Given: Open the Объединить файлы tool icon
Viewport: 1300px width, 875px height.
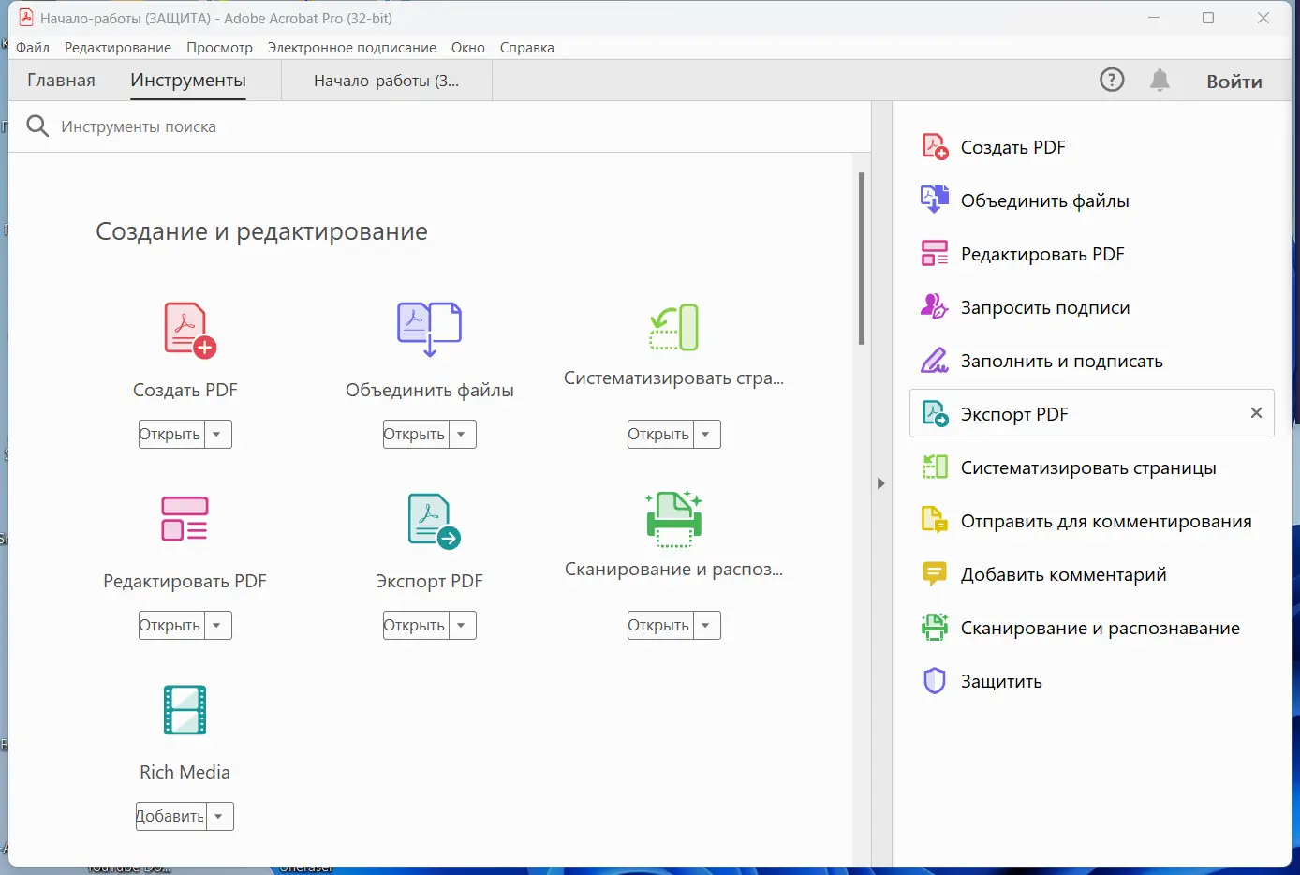Looking at the screenshot, I should click(x=429, y=329).
